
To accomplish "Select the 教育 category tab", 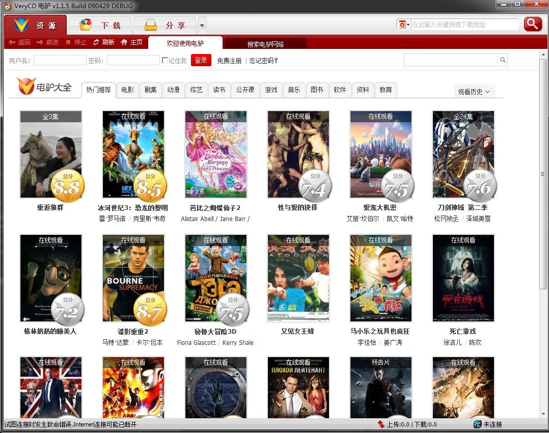I will pyautogui.click(x=386, y=90).
